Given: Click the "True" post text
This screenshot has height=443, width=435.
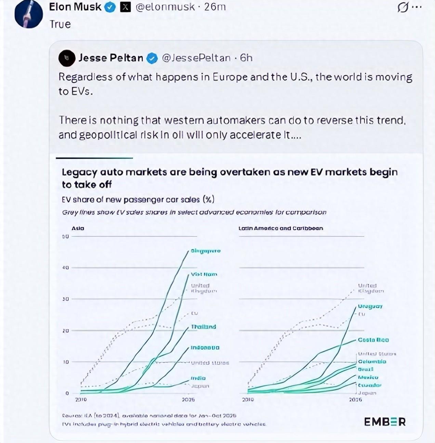Looking at the screenshot, I should [x=60, y=24].
